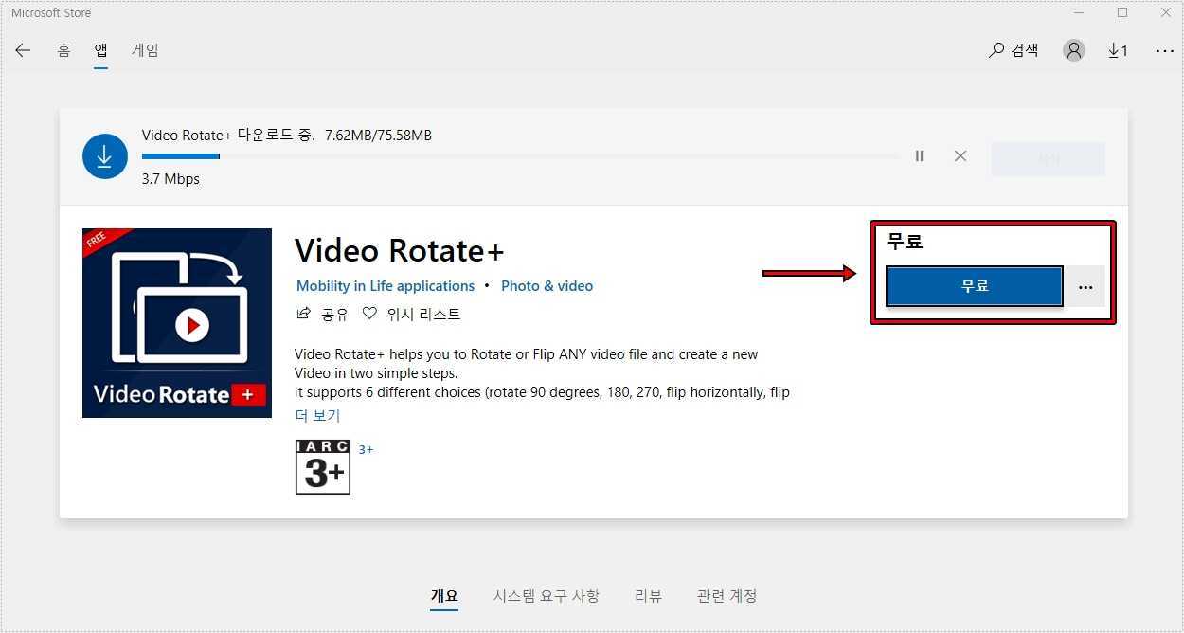Maximize the Microsoft Store window
The image size is (1184, 633).
pos(1122,13)
